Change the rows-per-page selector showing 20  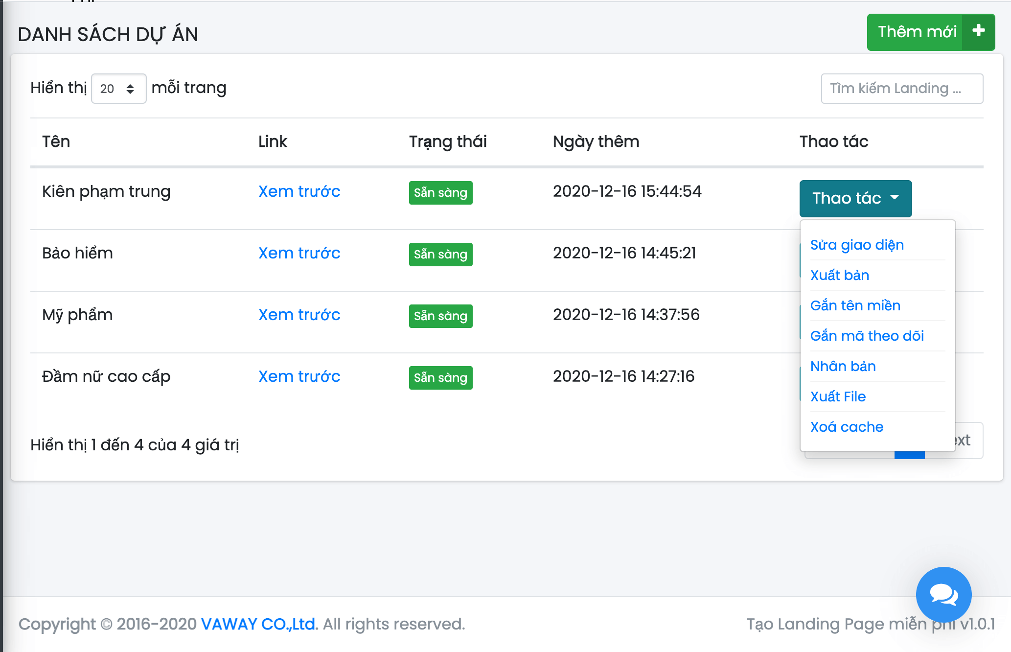(118, 89)
